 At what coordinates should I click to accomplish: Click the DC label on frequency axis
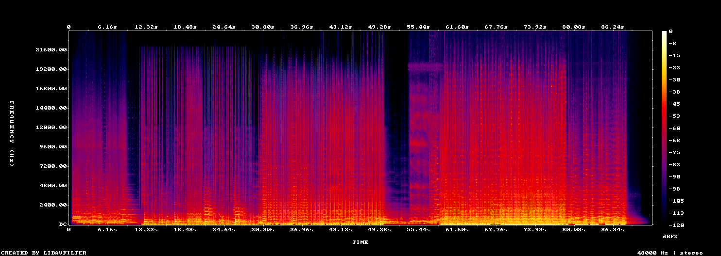click(63, 224)
